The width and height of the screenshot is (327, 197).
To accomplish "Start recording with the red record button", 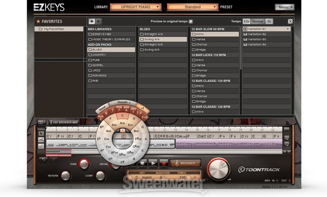I will pyautogui.click(x=163, y=164).
